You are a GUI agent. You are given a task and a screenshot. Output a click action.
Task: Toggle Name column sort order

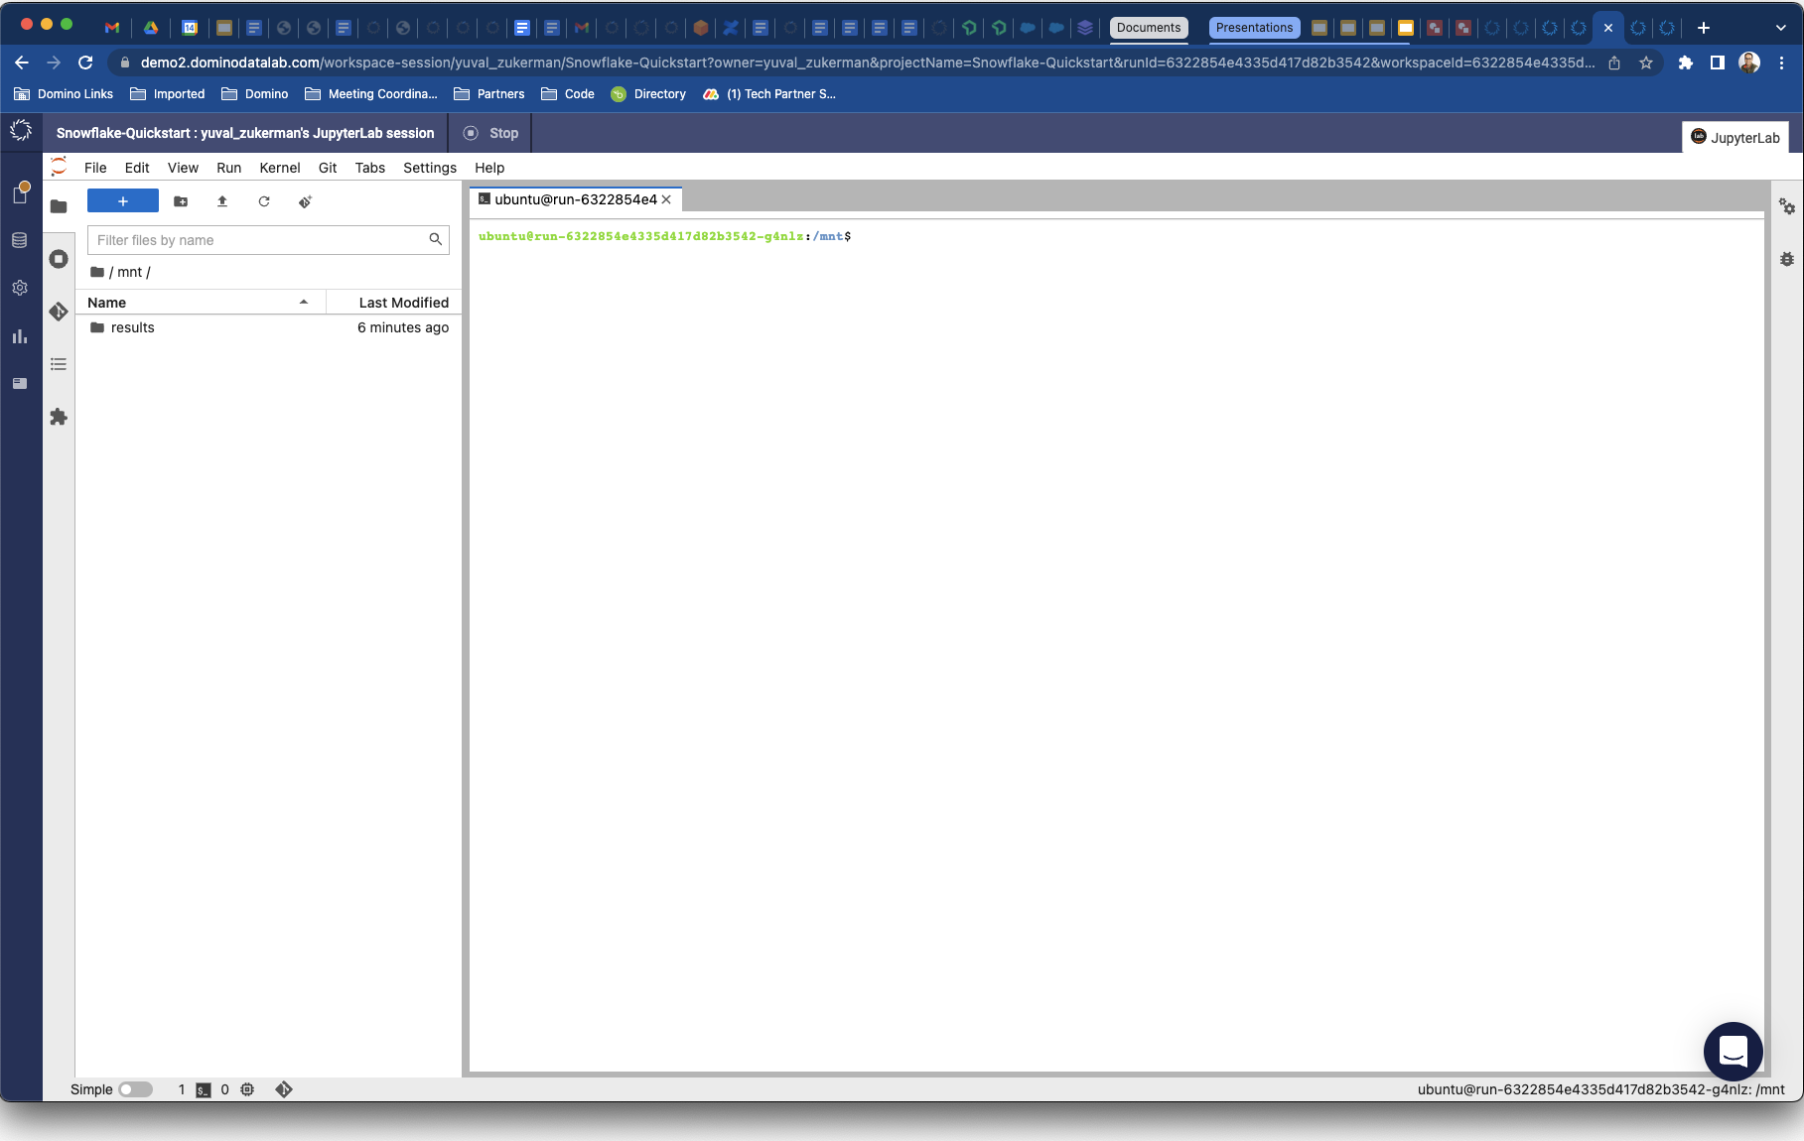(199, 303)
